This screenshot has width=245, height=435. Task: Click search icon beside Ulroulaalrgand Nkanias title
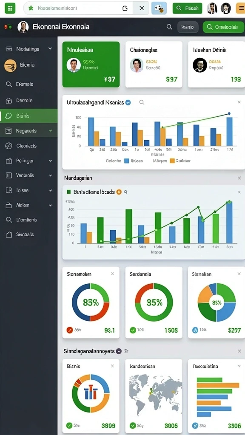(x=142, y=102)
